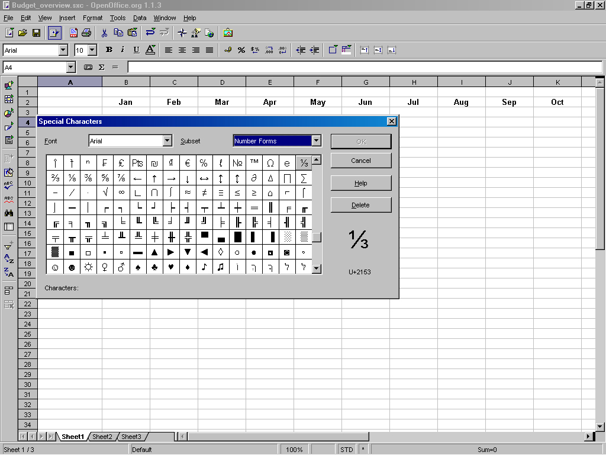
Task: Click the Delete button in Special Characters
Action: tap(360, 205)
